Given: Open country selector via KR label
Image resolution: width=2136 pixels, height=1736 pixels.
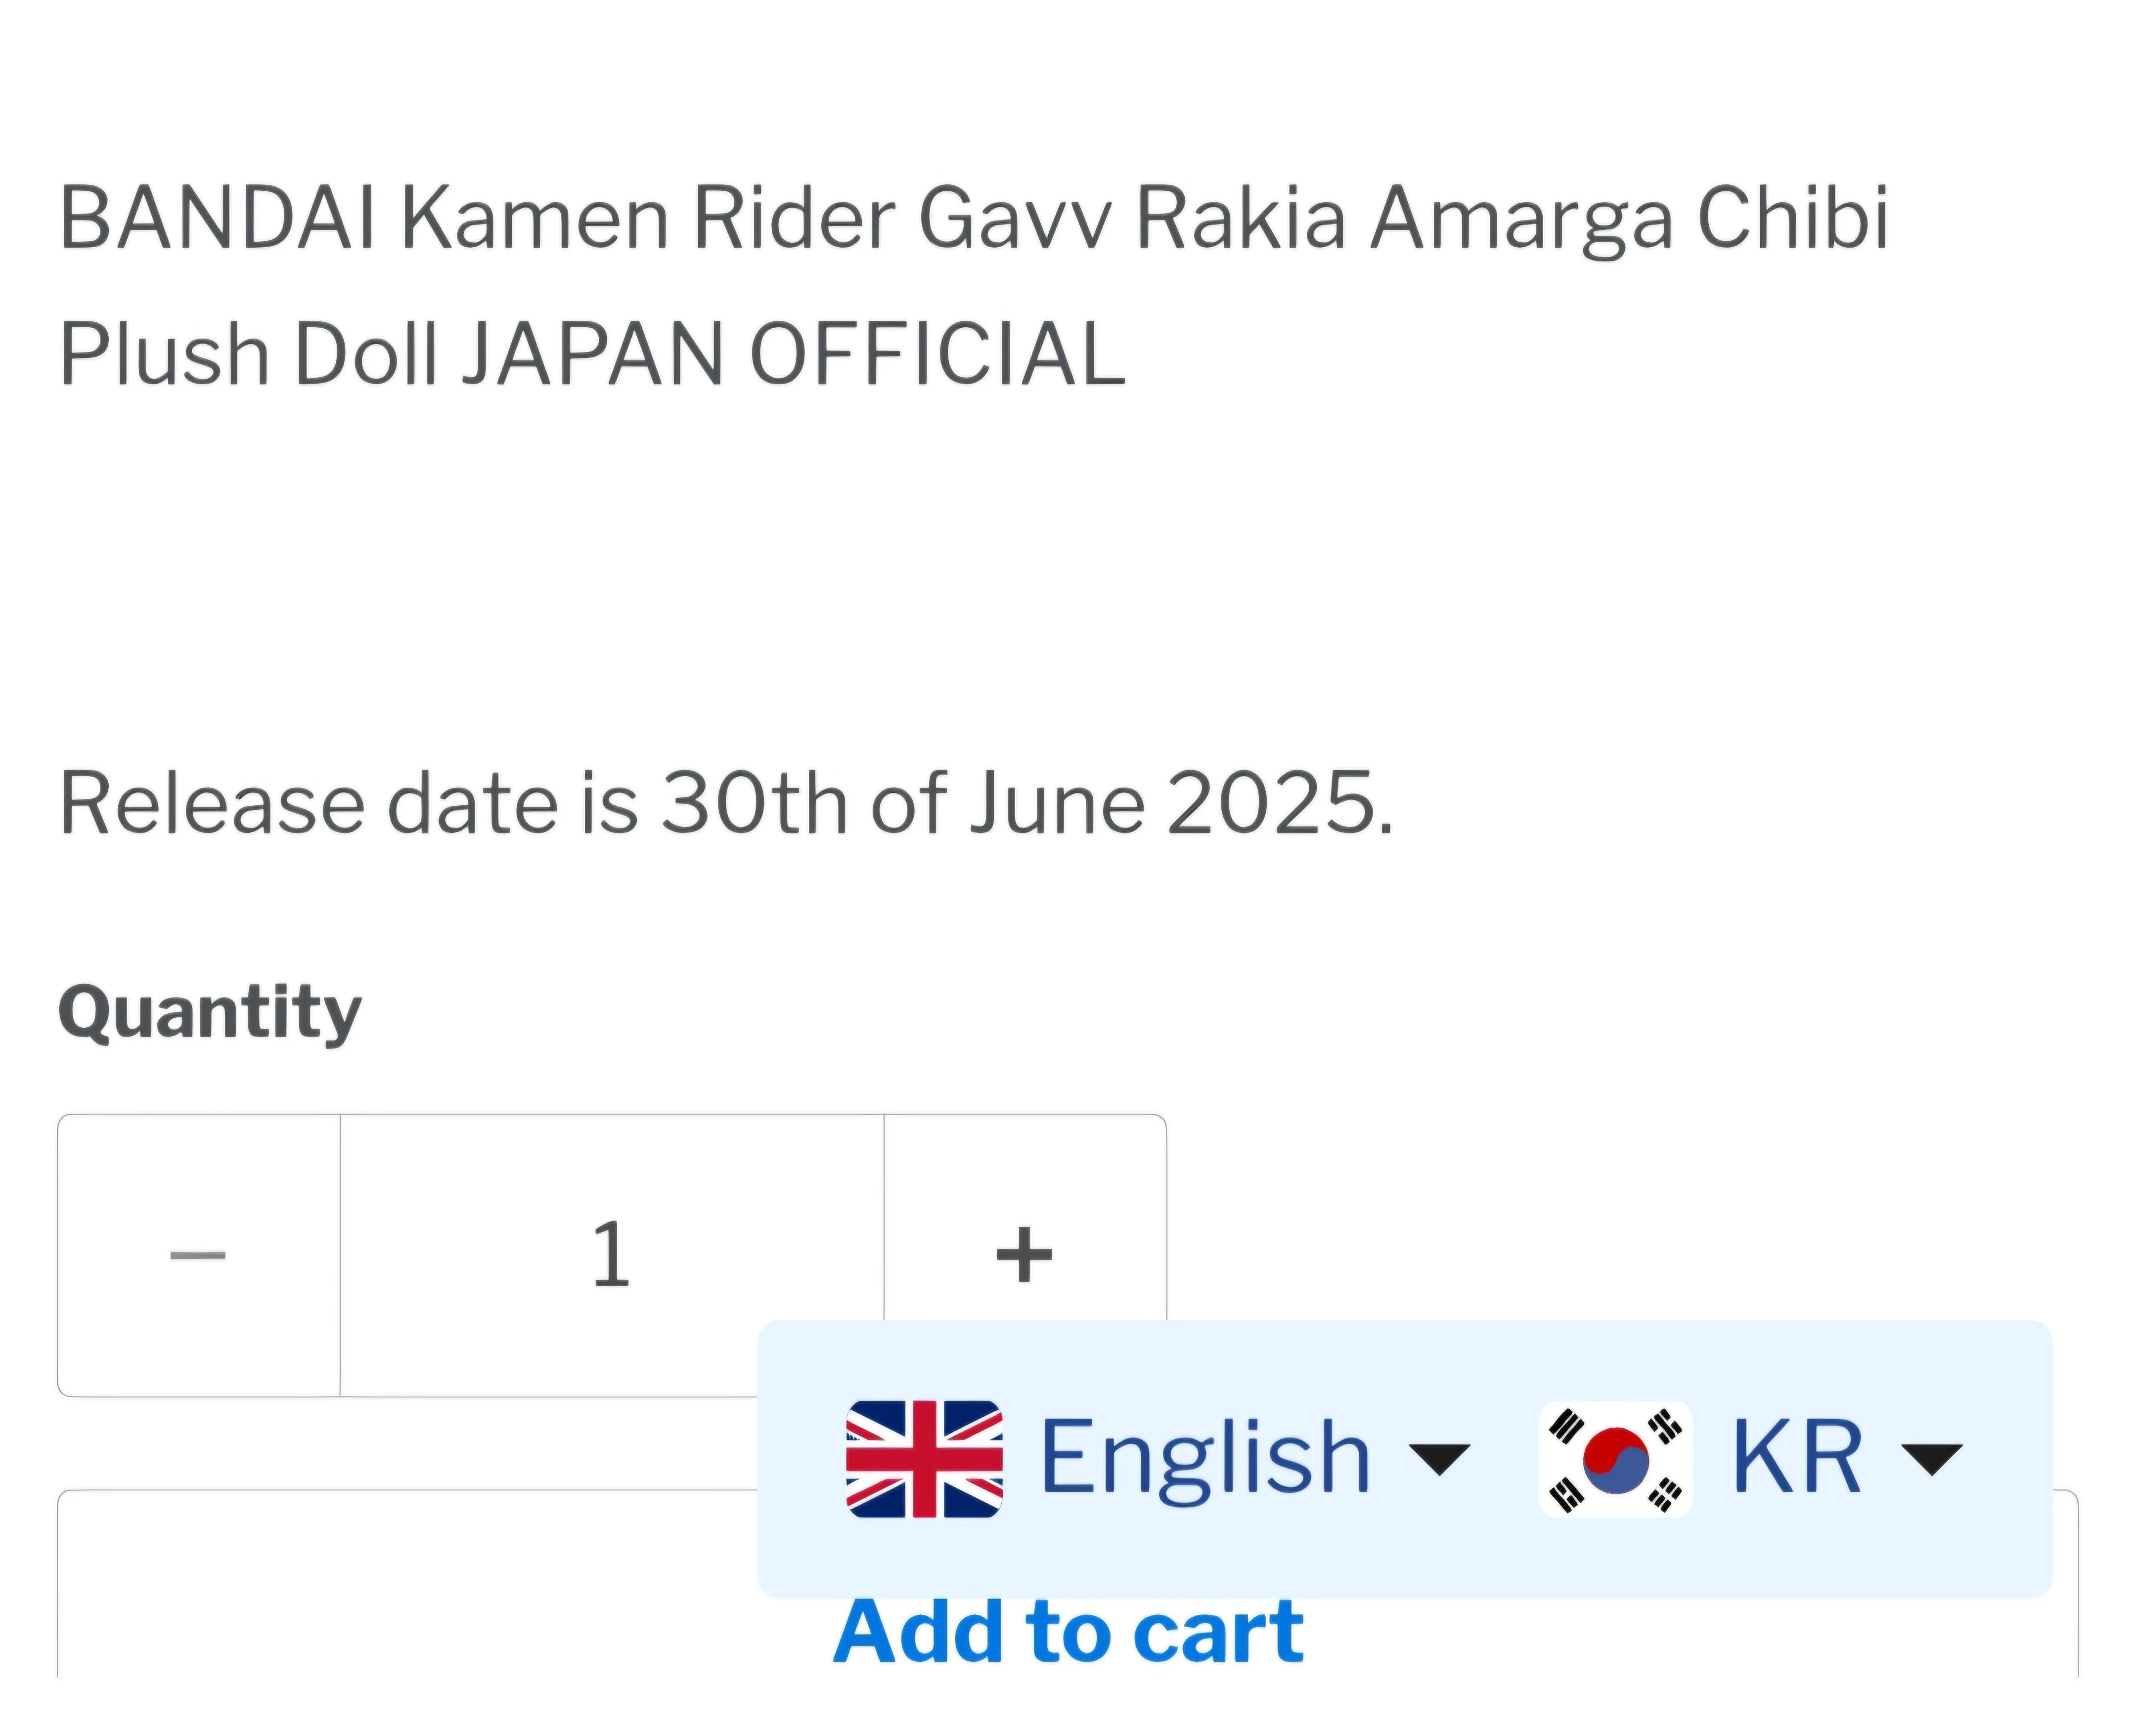Looking at the screenshot, I should (x=1796, y=1459).
